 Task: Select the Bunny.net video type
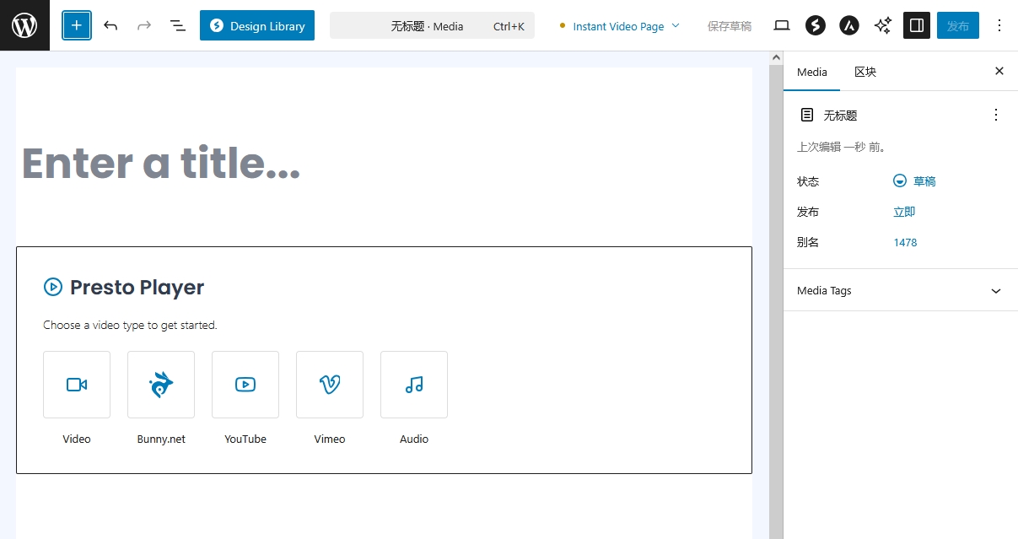point(161,385)
